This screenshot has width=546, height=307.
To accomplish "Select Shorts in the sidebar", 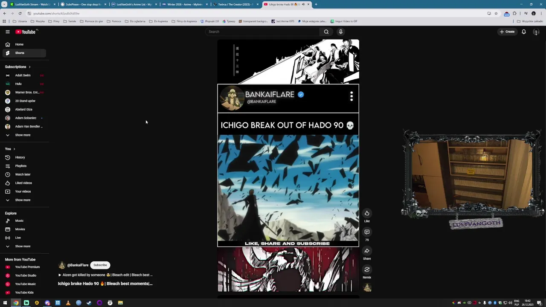I will (23, 53).
